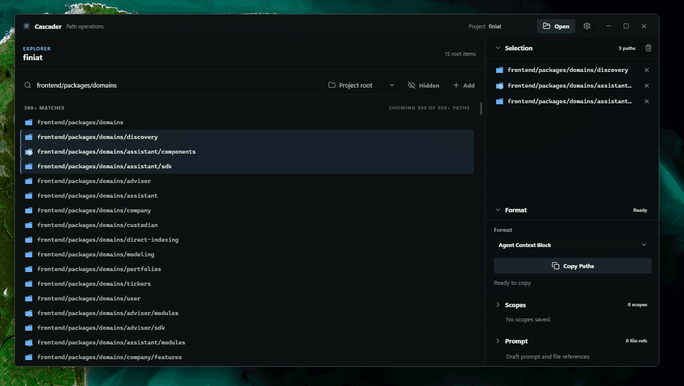Click 'Draft prompt and file references' text
This screenshot has height=386, width=684.
pyautogui.click(x=548, y=357)
